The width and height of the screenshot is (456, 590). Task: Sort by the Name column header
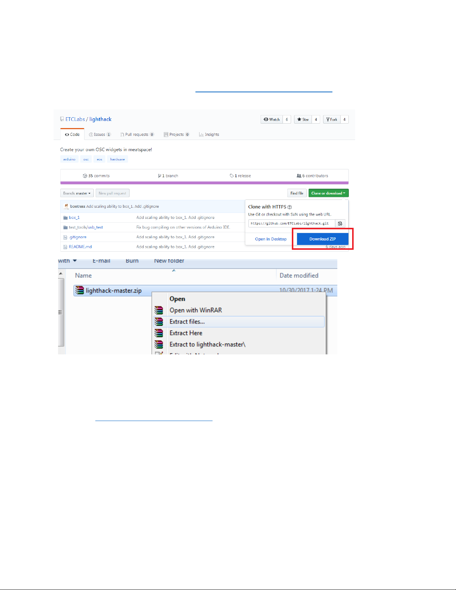point(83,275)
